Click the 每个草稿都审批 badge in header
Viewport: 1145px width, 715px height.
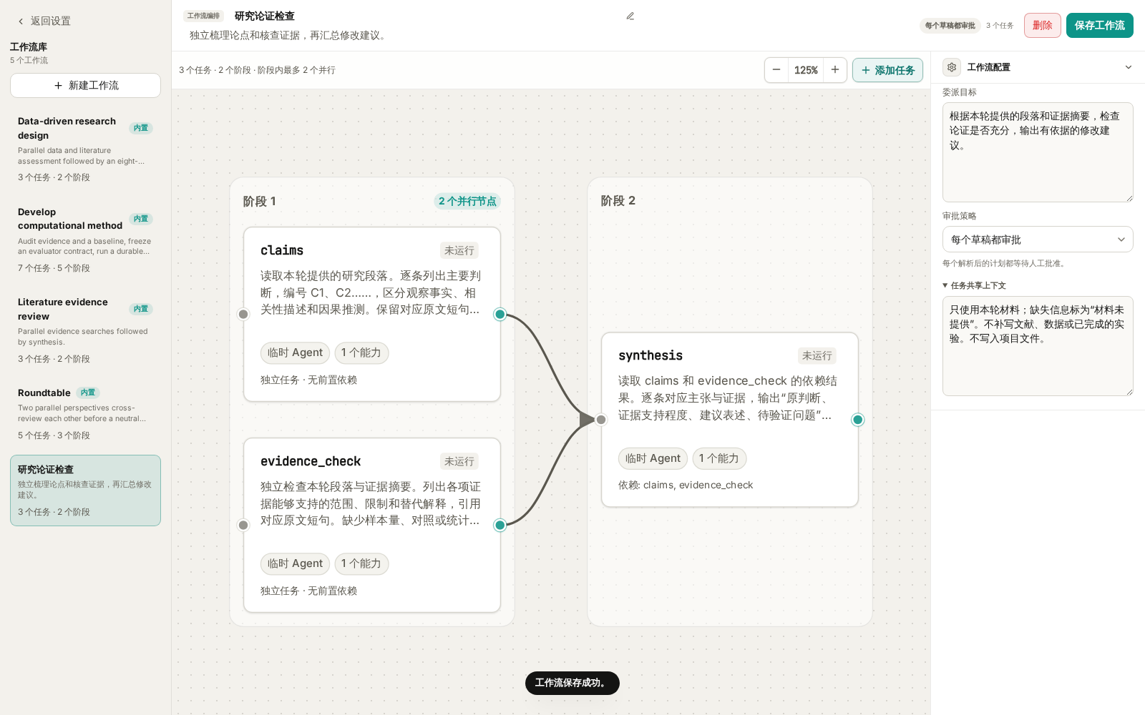coord(950,26)
